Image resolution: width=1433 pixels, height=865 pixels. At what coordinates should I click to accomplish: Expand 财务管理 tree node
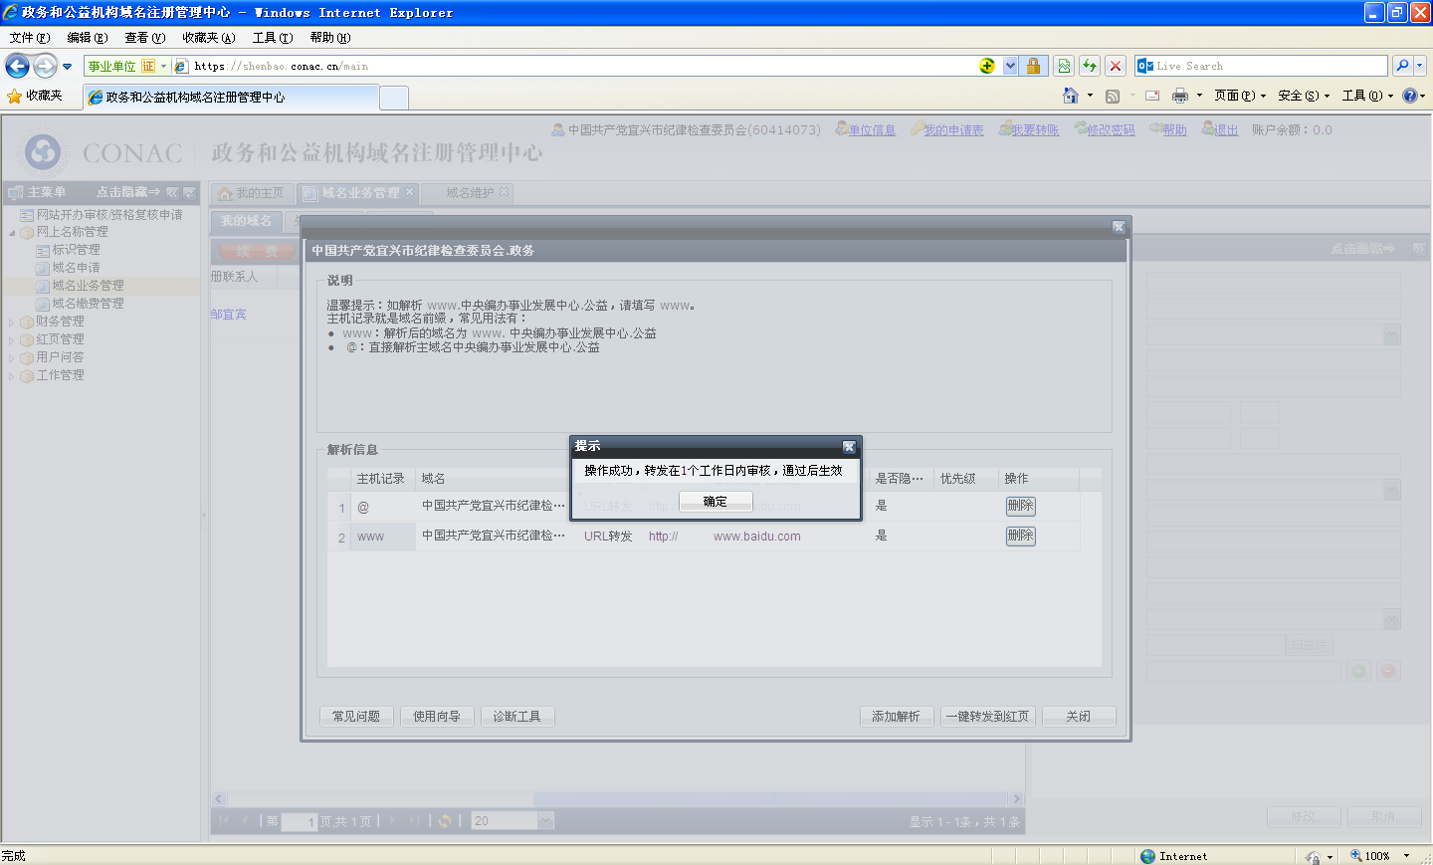[x=12, y=322]
